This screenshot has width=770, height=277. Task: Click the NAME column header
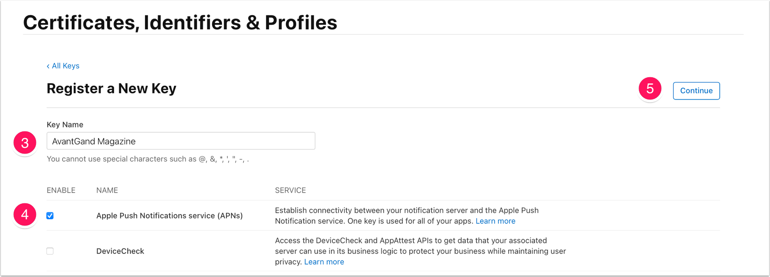[x=107, y=190]
